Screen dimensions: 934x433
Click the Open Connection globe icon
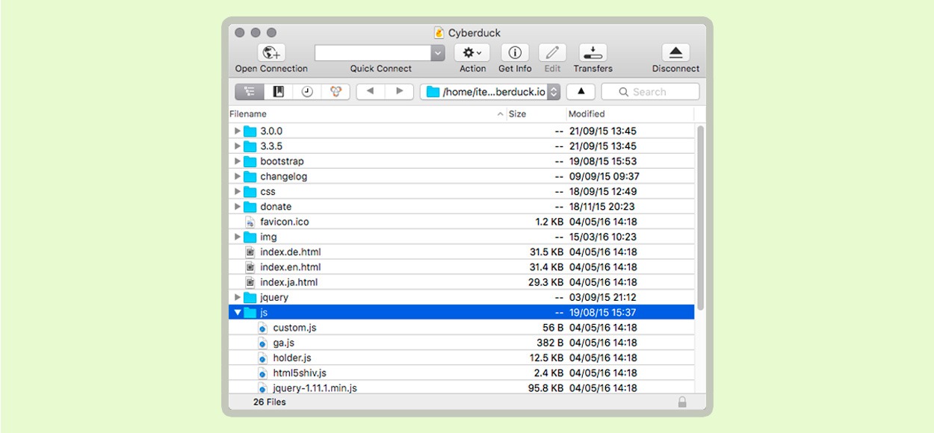click(271, 53)
